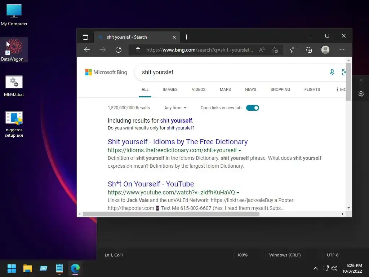
Task: Switch to the MAPS tab
Action: 225,89
